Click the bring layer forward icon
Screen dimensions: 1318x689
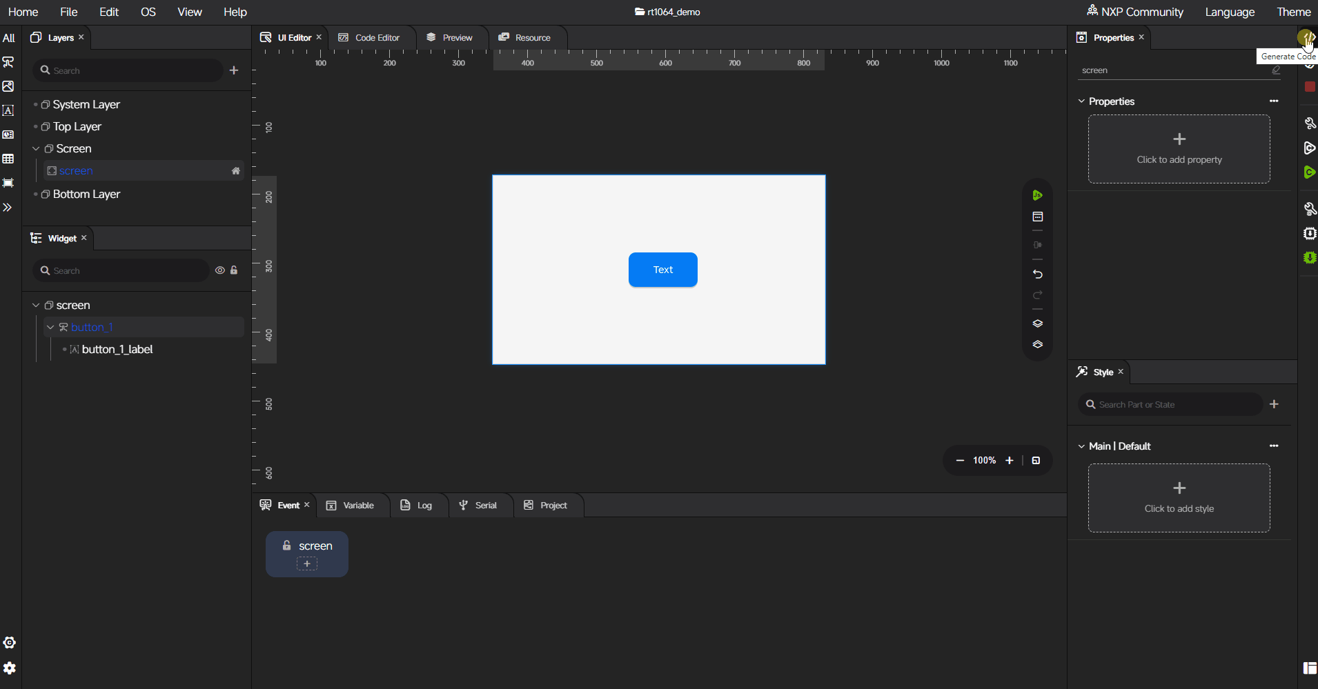1037,323
